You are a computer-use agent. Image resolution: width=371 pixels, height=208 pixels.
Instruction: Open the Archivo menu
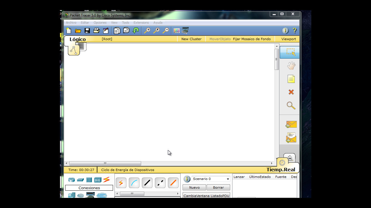point(71,23)
